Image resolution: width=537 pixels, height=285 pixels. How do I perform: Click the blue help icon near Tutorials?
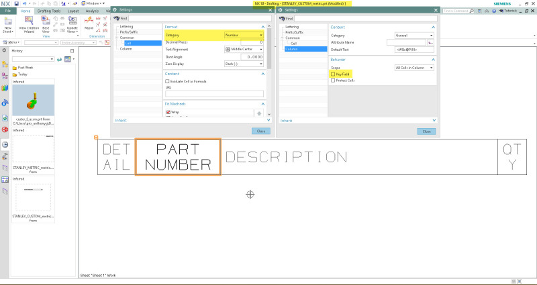click(x=494, y=11)
